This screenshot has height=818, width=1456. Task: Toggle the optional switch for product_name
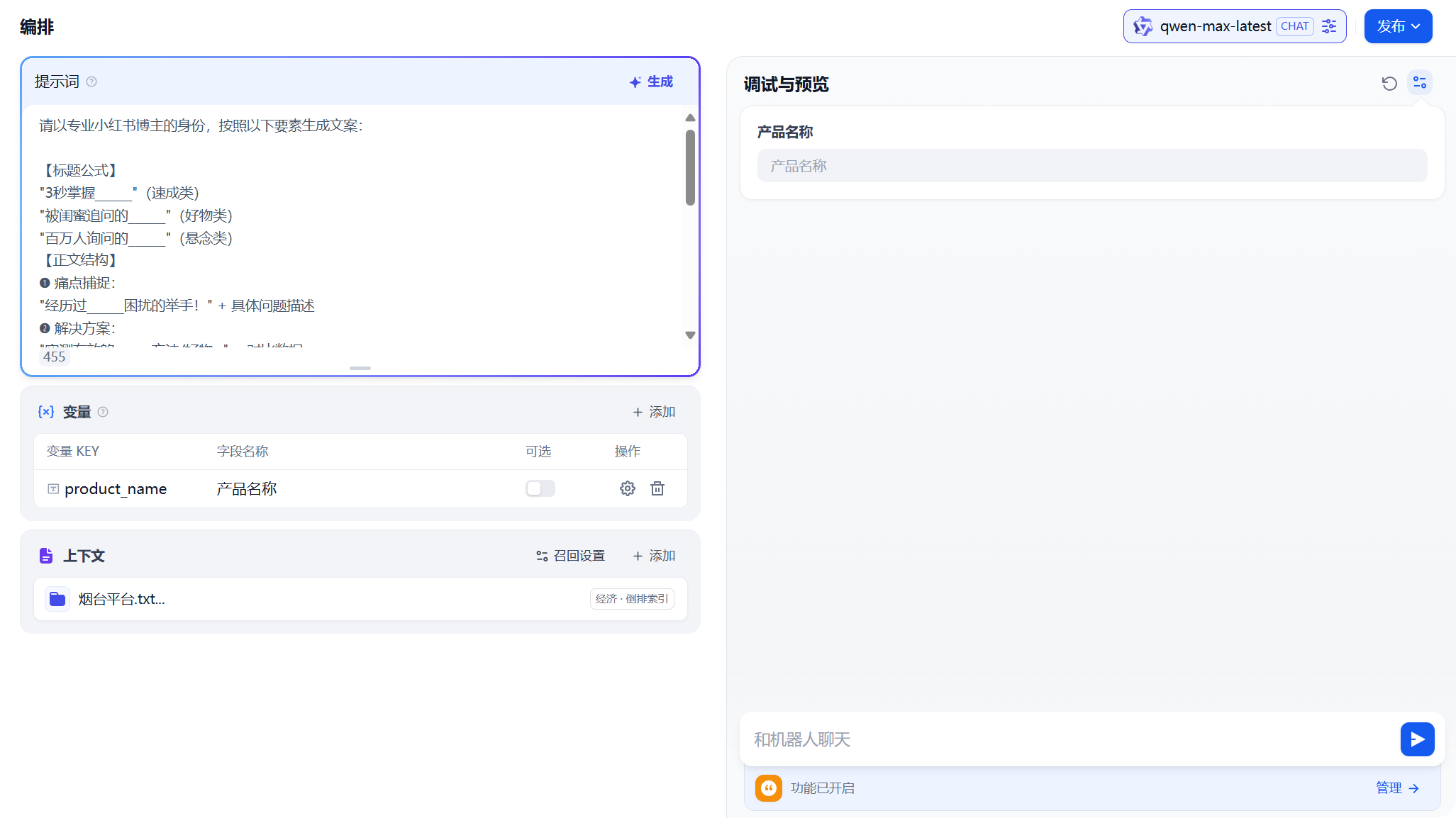pyautogui.click(x=540, y=488)
